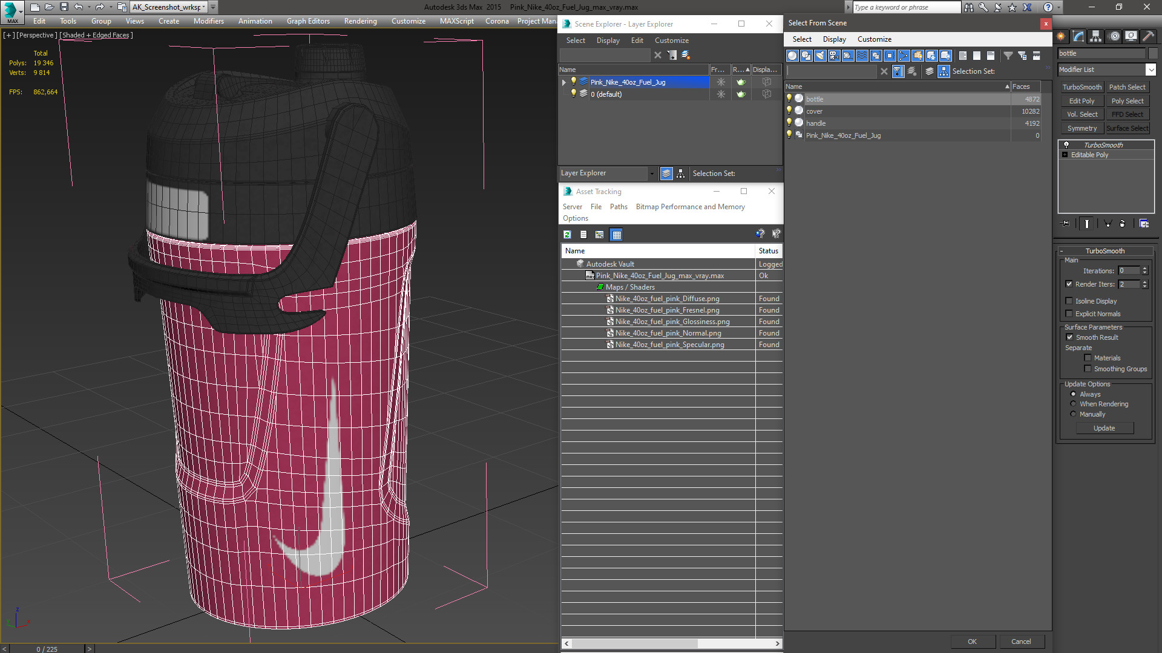Enable Separate by Materials checkbox

1088,358
